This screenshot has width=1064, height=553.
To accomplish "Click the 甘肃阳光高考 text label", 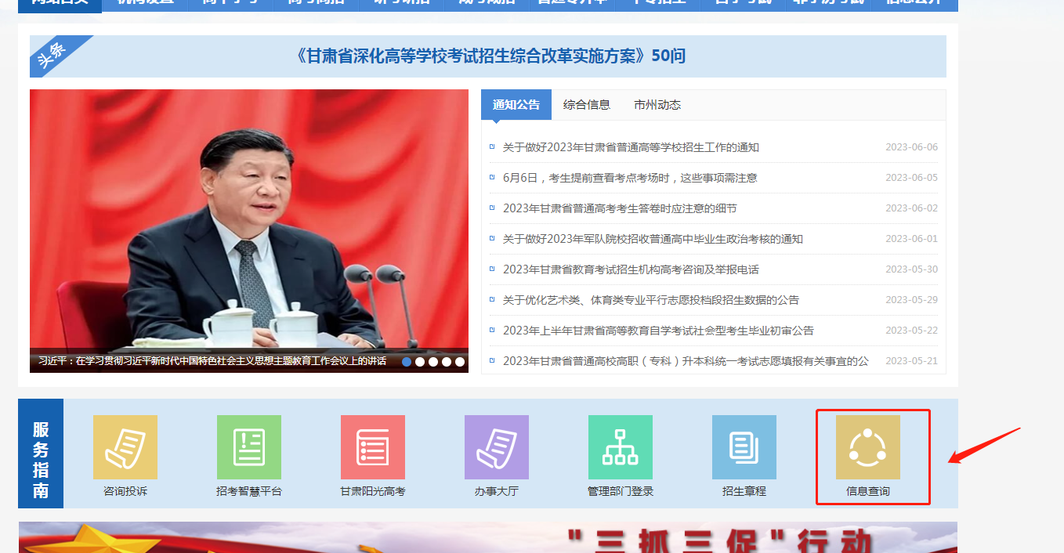I will pos(373,492).
